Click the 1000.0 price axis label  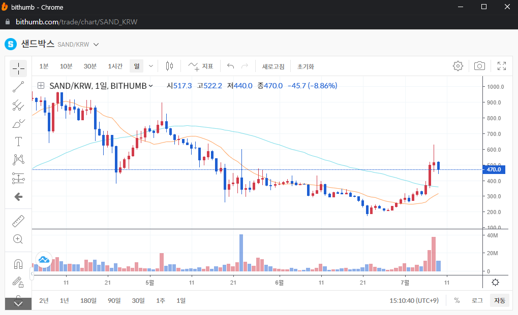click(x=495, y=87)
